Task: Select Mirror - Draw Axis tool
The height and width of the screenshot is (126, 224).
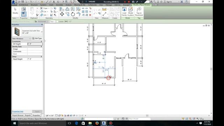Action: click(78, 9)
